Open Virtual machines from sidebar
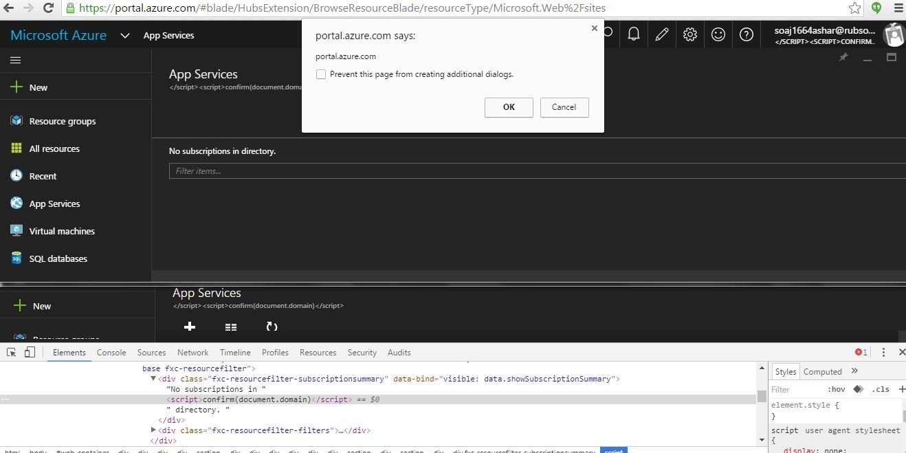The width and height of the screenshot is (906, 453). 62,231
